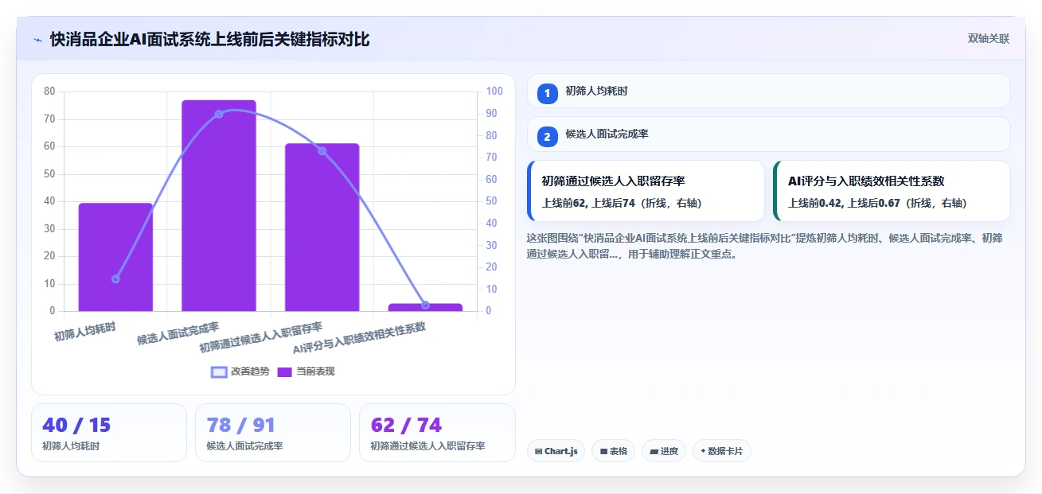Click the 初筛人均耗时 purple bar

point(115,257)
